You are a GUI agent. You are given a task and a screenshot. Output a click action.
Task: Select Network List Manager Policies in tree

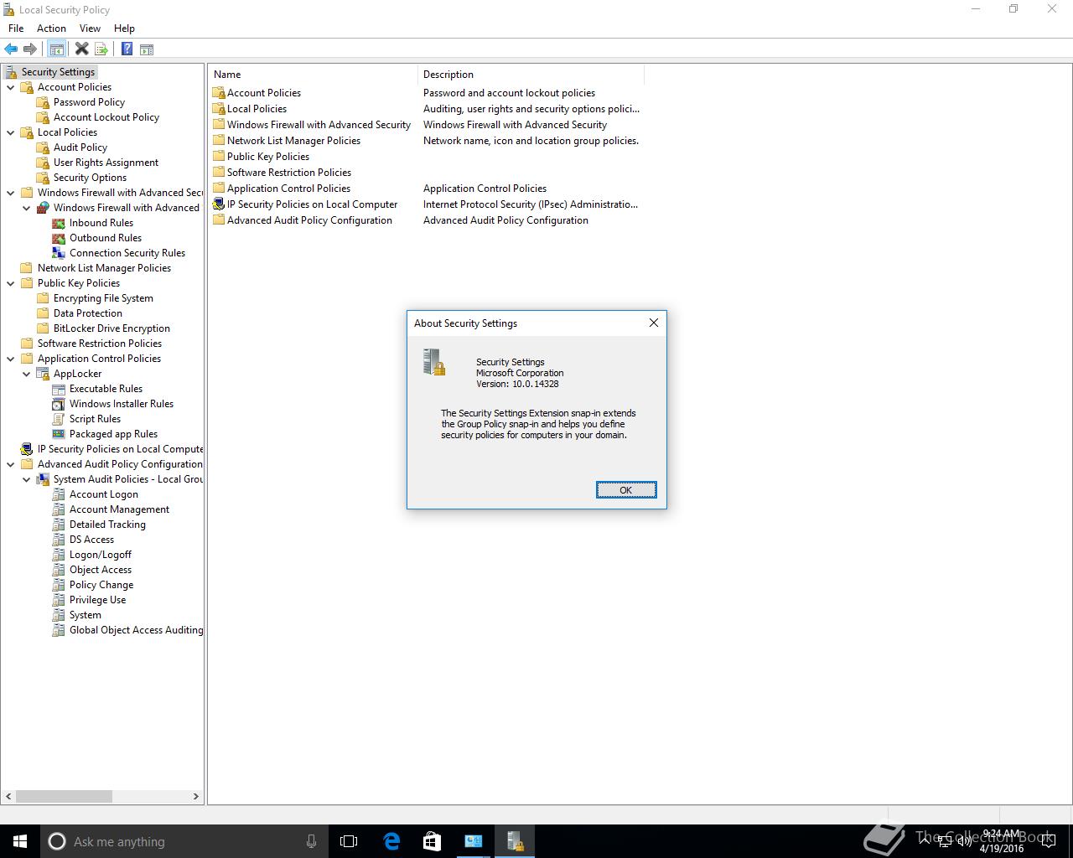coord(104,268)
